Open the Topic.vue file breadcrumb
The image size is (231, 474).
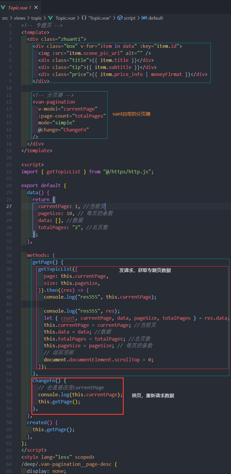[65, 18]
